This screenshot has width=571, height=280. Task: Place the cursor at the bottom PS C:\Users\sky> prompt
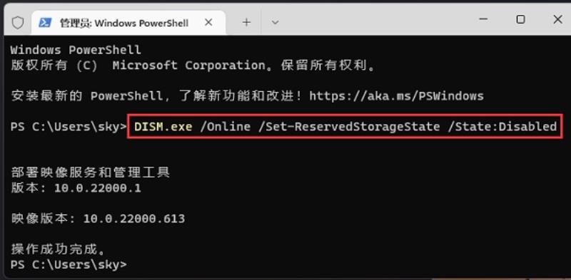coord(69,264)
